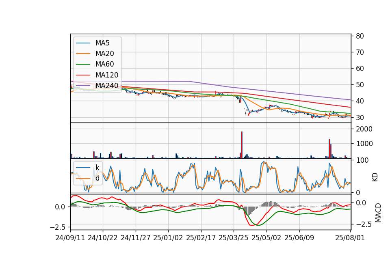This screenshot has width=390, height=280.
Task: Click the MA5 legend label
Action: coord(102,43)
